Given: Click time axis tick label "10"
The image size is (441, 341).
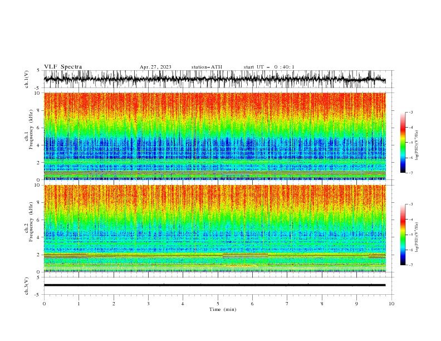Looking at the screenshot, I should pyautogui.click(x=391, y=304).
